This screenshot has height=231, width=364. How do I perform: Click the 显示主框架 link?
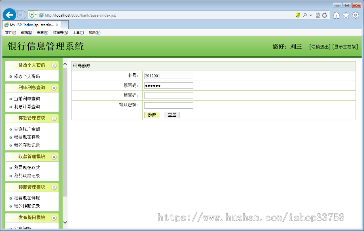click(345, 47)
